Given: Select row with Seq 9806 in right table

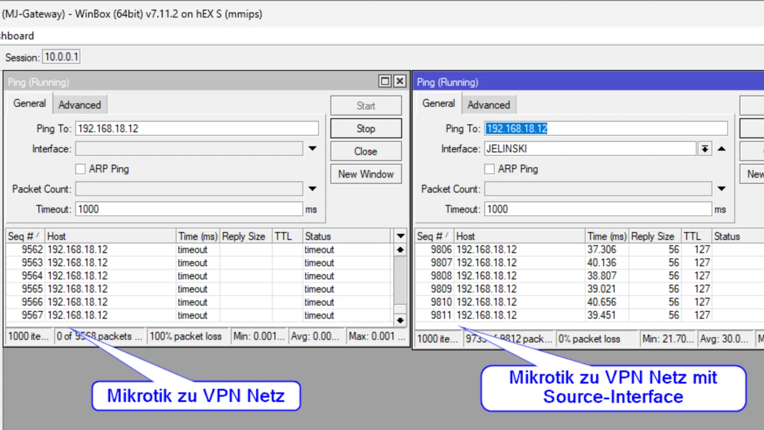Looking at the screenshot, I should (x=590, y=250).
